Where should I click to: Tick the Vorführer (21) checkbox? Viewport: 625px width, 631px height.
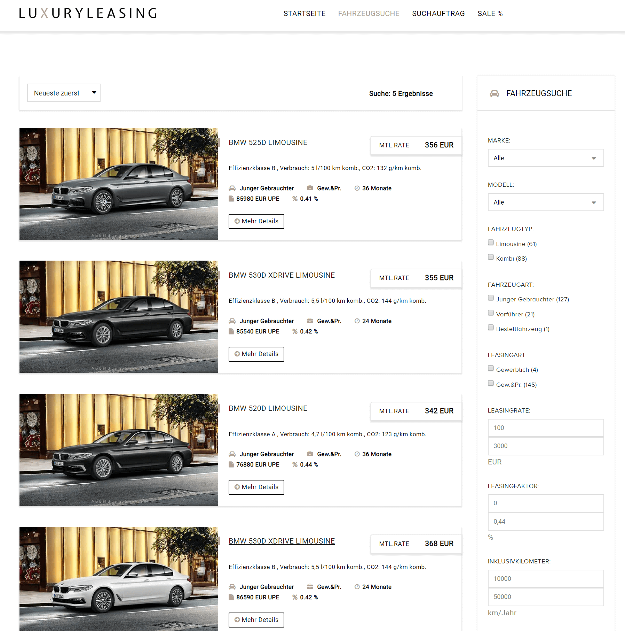point(491,313)
